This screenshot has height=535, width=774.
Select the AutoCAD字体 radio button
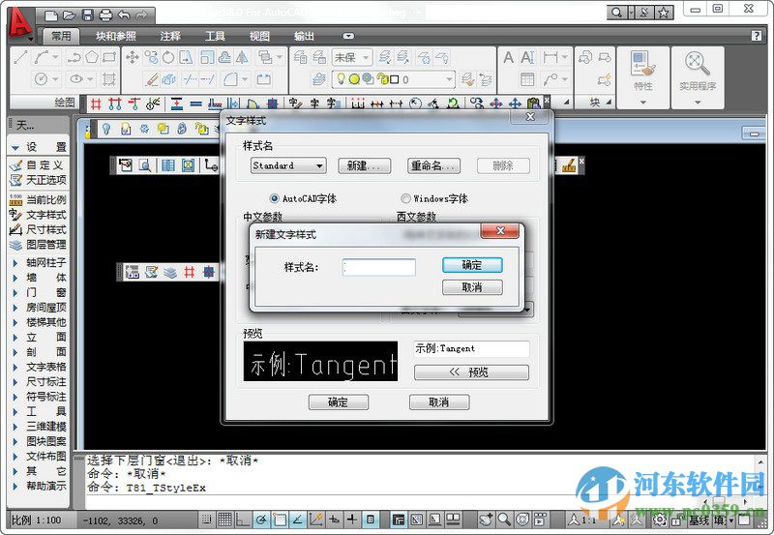tap(275, 198)
